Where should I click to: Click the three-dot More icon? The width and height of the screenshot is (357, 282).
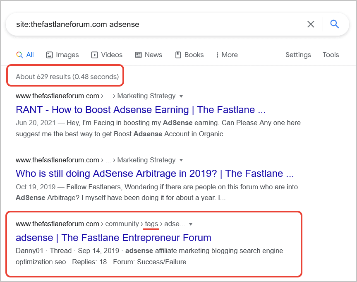pos(217,55)
